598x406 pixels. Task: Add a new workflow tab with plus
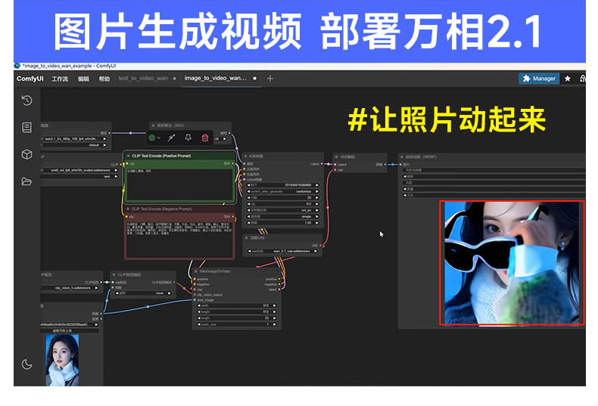pyautogui.click(x=270, y=79)
